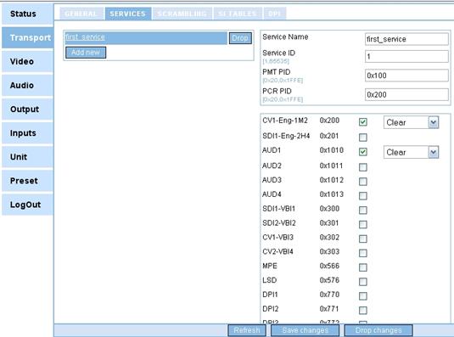Image resolution: width=454 pixels, height=337 pixels.
Task: Switch to the General tab
Action: pyautogui.click(x=81, y=14)
